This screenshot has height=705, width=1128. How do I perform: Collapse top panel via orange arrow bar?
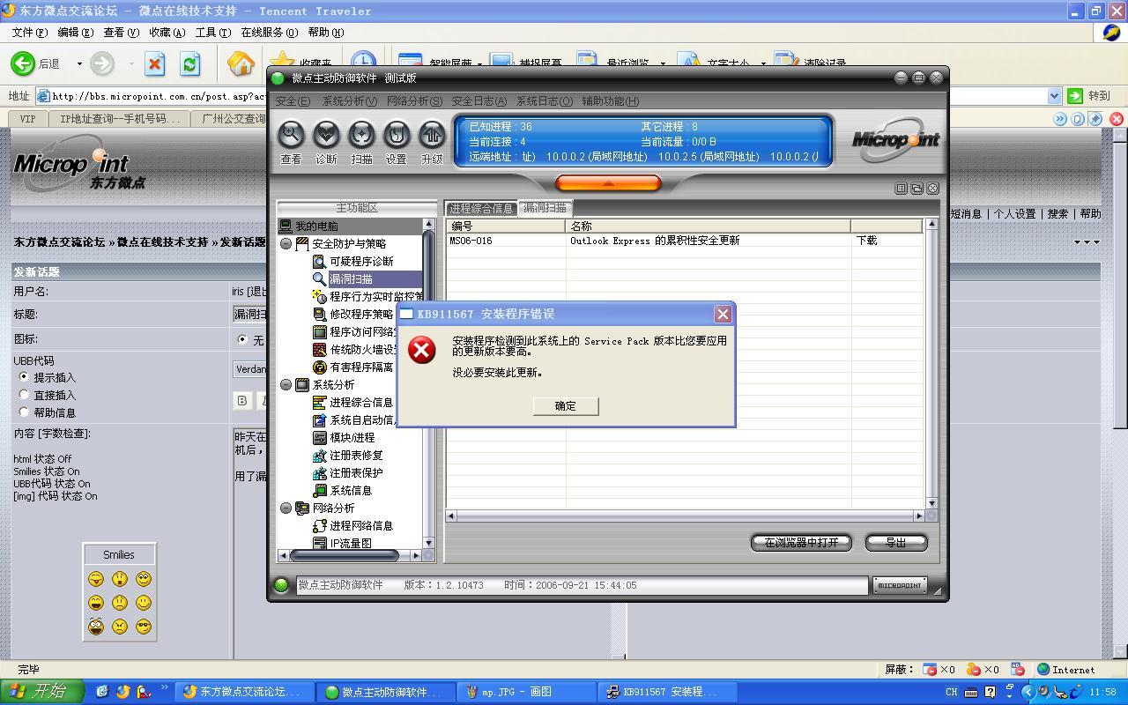point(608,183)
